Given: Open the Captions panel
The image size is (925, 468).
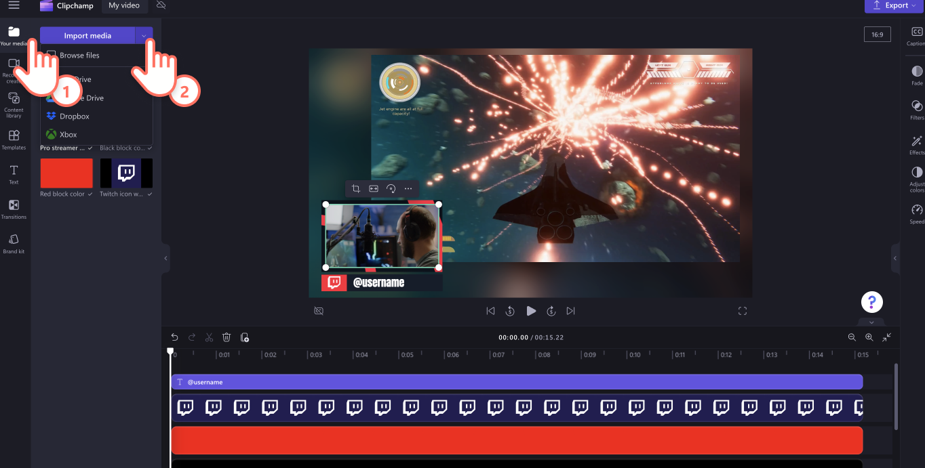Looking at the screenshot, I should click(917, 36).
